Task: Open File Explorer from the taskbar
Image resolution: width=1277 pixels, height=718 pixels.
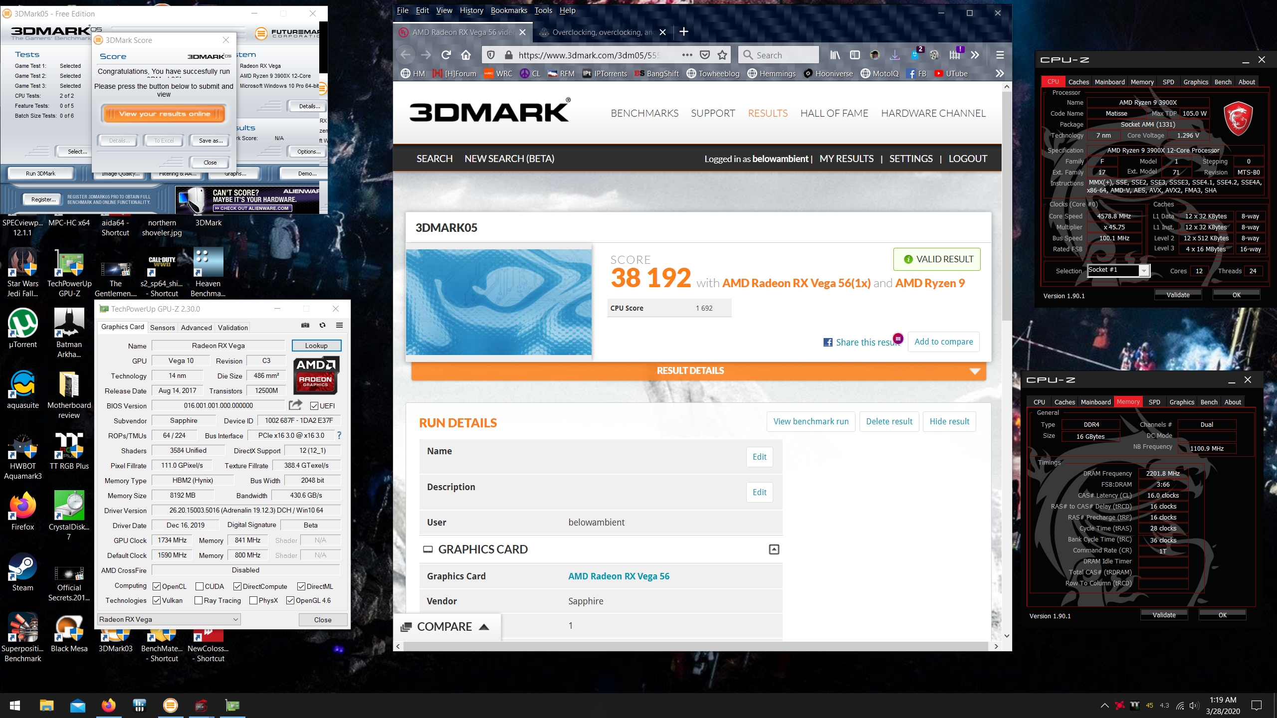Action: click(x=46, y=706)
